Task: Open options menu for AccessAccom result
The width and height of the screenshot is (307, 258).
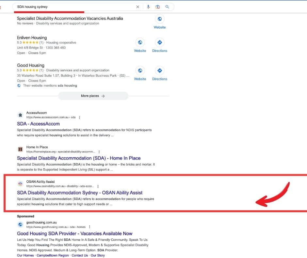Action: (x=79, y=117)
